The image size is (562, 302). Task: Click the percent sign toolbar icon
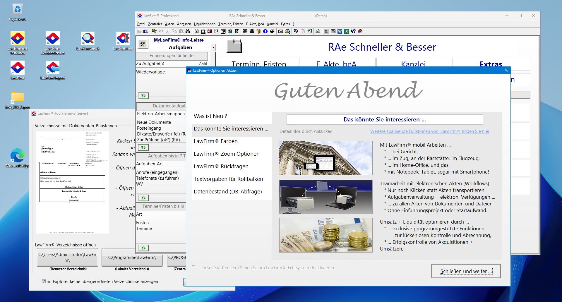pos(326,31)
